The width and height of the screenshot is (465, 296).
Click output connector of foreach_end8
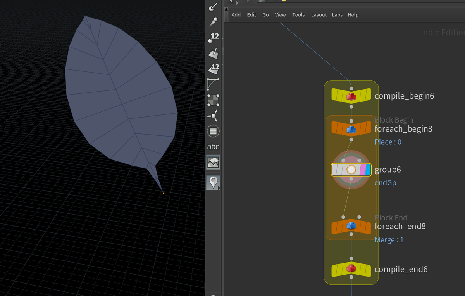coord(351,234)
